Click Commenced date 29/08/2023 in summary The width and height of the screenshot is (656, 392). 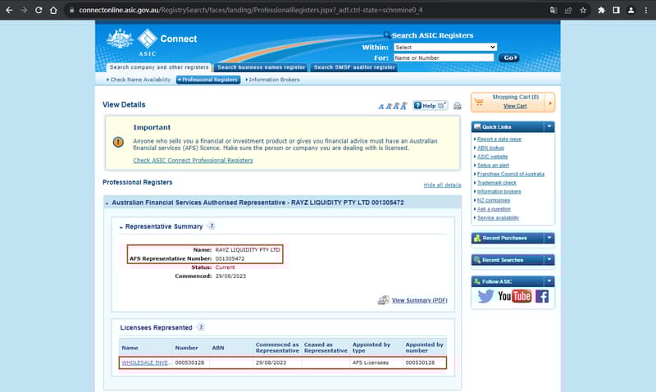[230, 276]
